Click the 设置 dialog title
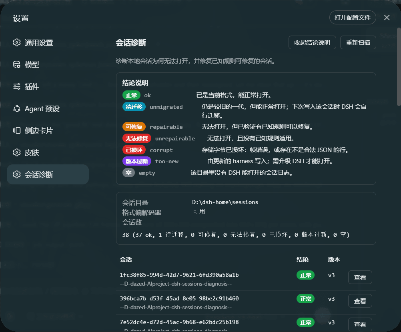 click(x=21, y=18)
